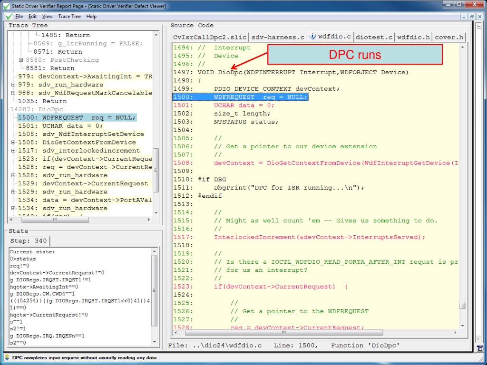
Task: Expand the 979: sdv_run_hardware node
Action: point(13,85)
